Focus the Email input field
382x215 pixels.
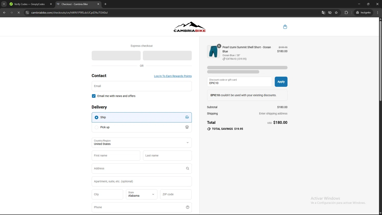[x=142, y=86]
